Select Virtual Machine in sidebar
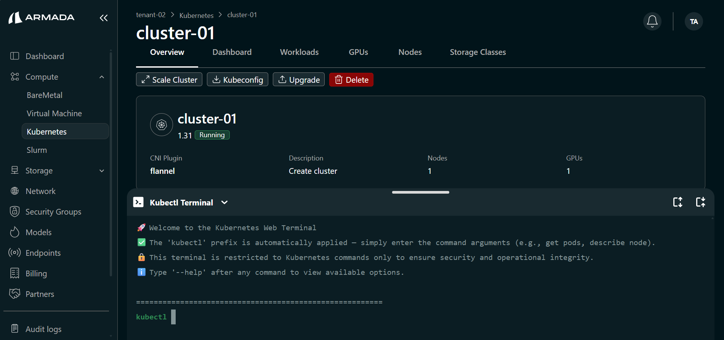 [x=54, y=114]
